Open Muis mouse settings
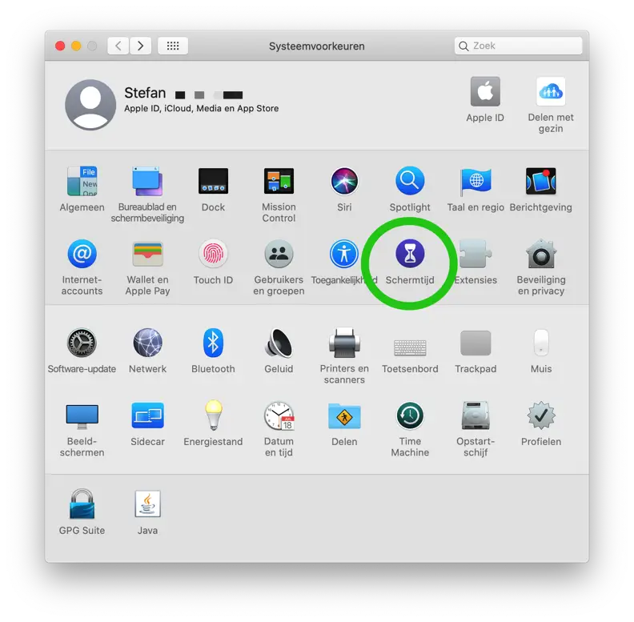The width and height of the screenshot is (634, 622). click(541, 343)
